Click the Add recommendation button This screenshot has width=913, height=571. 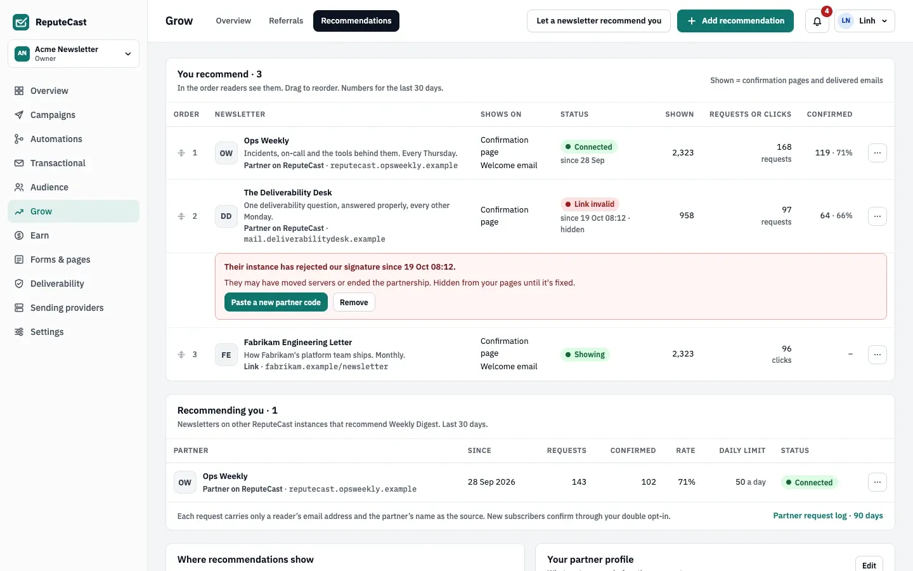click(735, 21)
